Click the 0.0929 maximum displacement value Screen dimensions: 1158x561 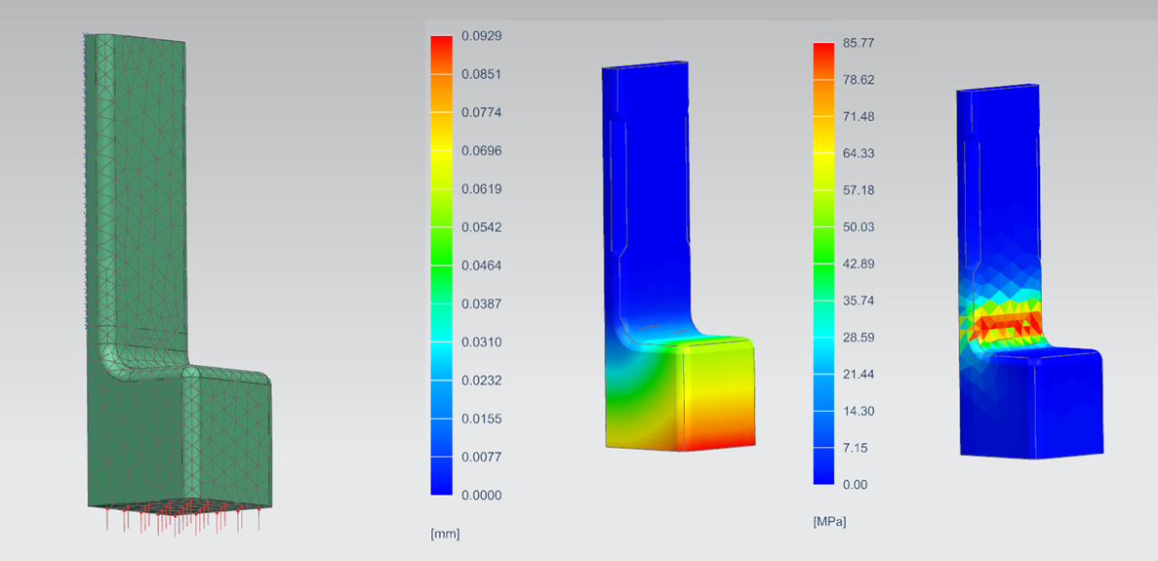pyautogui.click(x=481, y=36)
